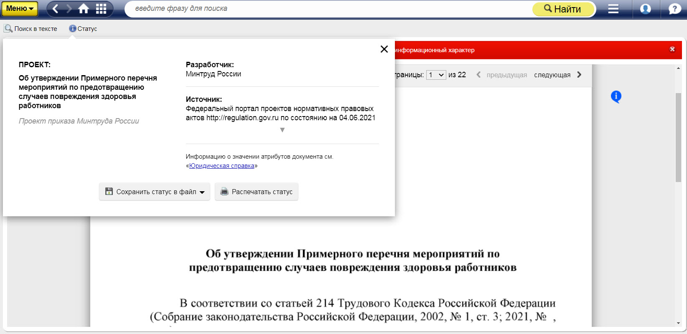Expand the Сохранить статус в файл dropdown

155,192
